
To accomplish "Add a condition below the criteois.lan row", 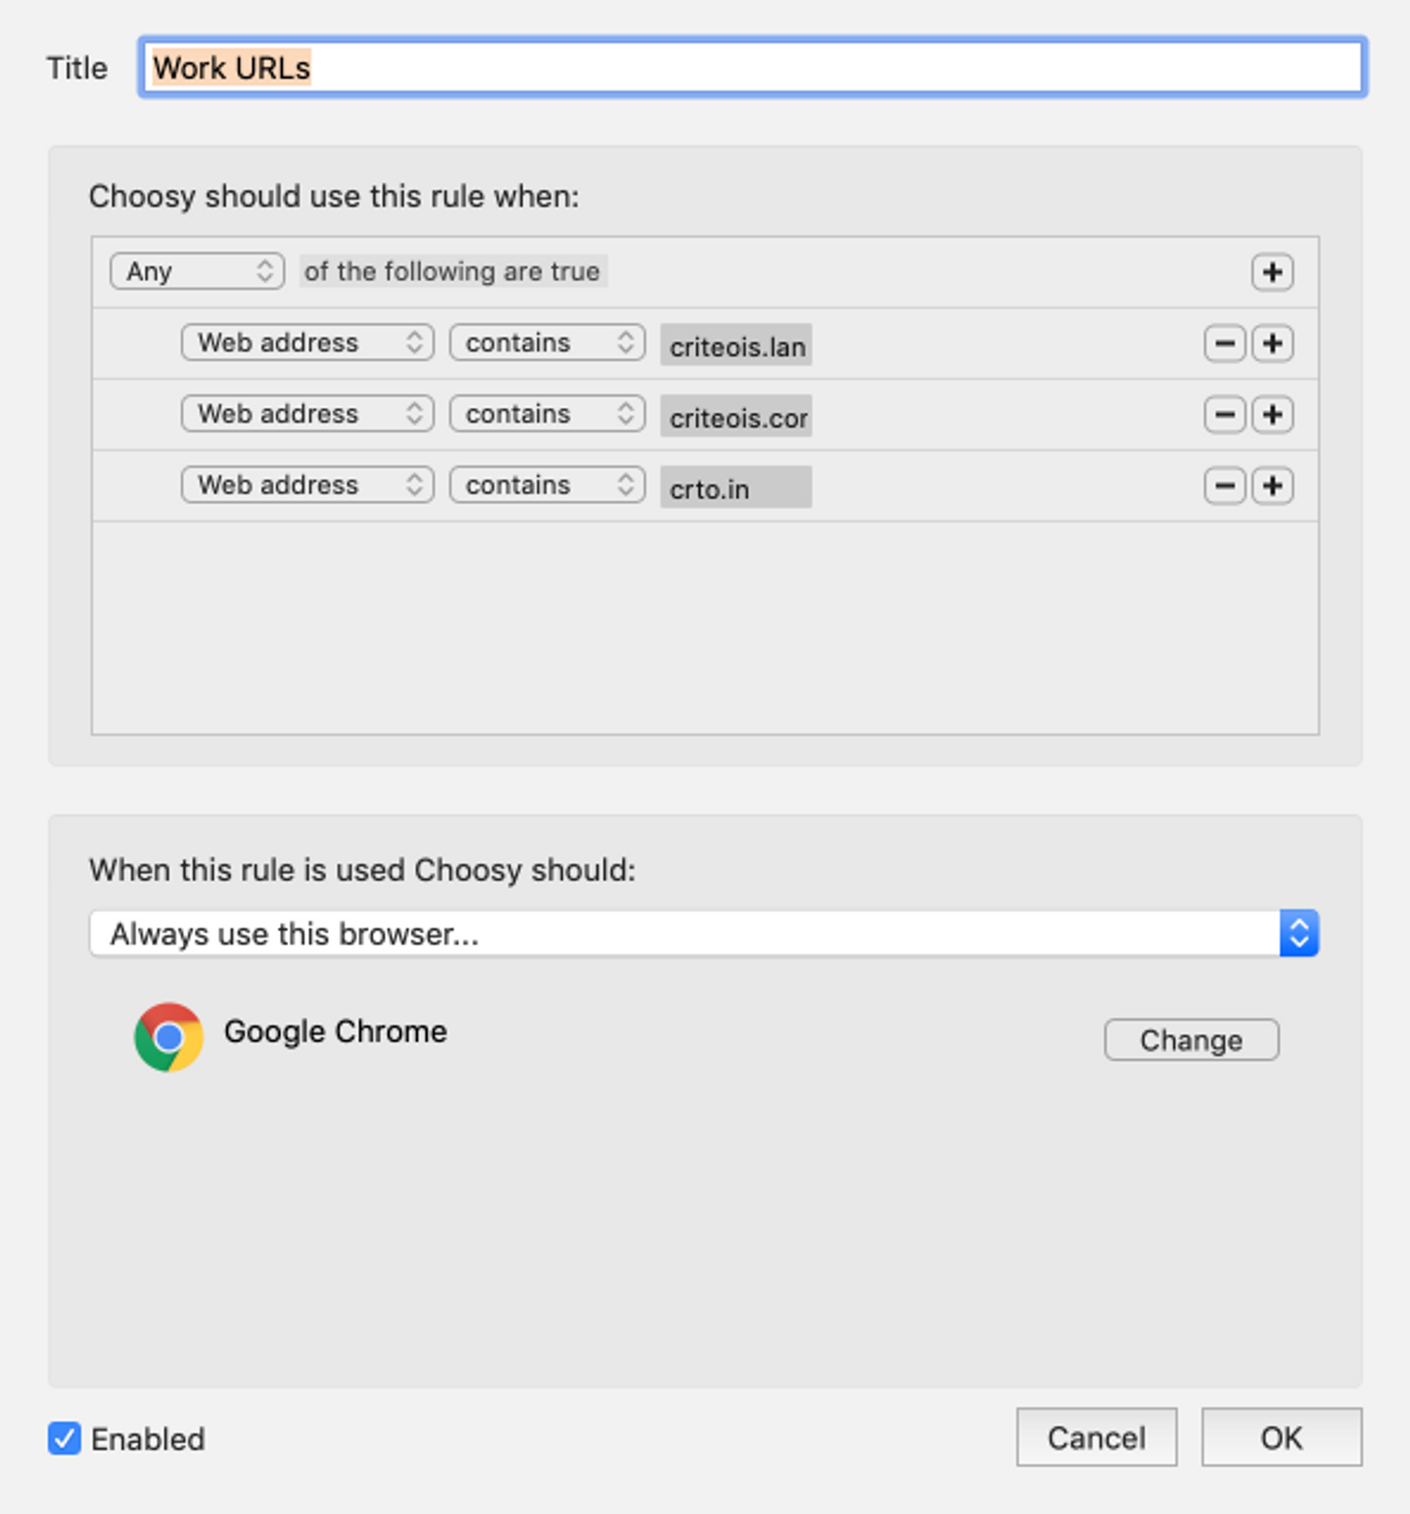I will 1271,344.
